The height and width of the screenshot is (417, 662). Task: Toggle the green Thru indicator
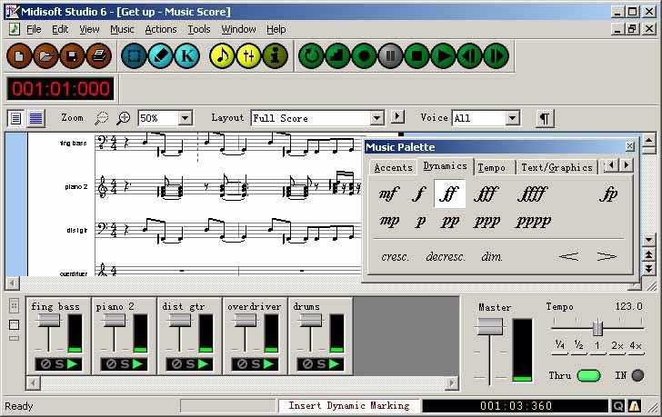[588, 375]
